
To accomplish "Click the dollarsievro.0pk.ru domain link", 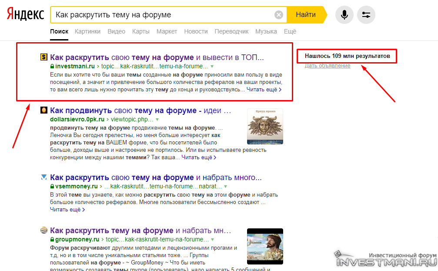I will 77,119.
